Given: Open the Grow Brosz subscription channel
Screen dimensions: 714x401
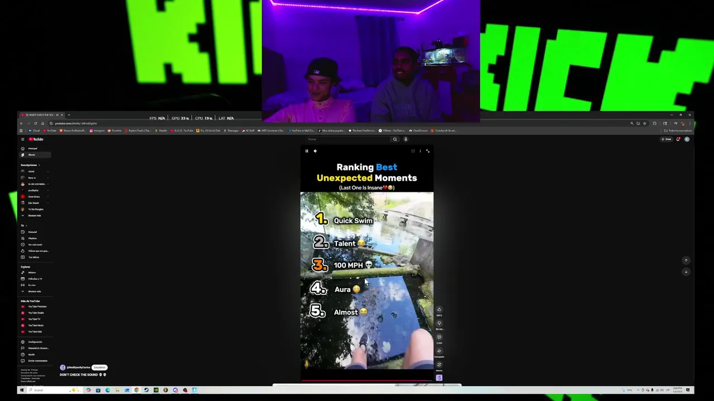Looking at the screenshot, I should tap(35, 197).
